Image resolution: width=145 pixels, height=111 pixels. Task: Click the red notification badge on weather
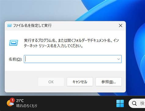[x=12, y=100]
